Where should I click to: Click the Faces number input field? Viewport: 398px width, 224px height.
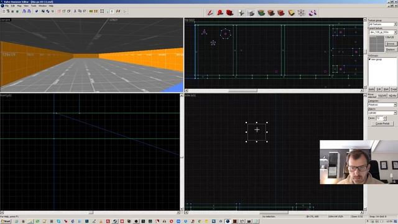tap(379, 118)
